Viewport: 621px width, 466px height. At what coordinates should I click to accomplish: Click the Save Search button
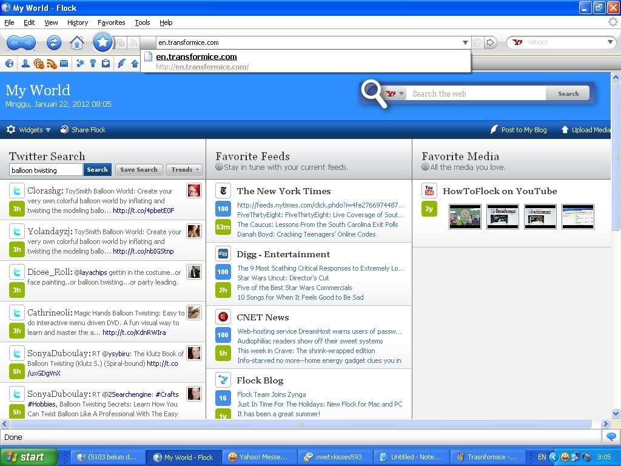(x=139, y=170)
